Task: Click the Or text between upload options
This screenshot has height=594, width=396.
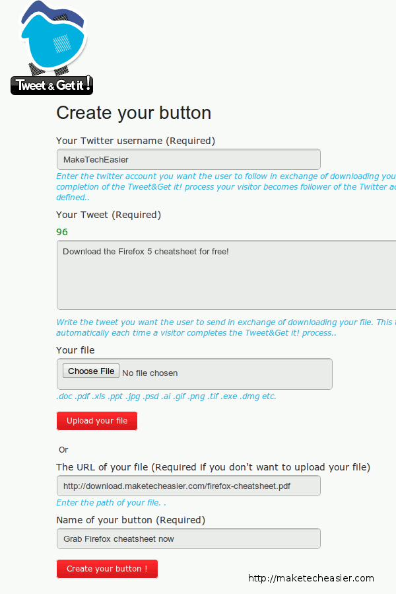Action: (x=63, y=449)
